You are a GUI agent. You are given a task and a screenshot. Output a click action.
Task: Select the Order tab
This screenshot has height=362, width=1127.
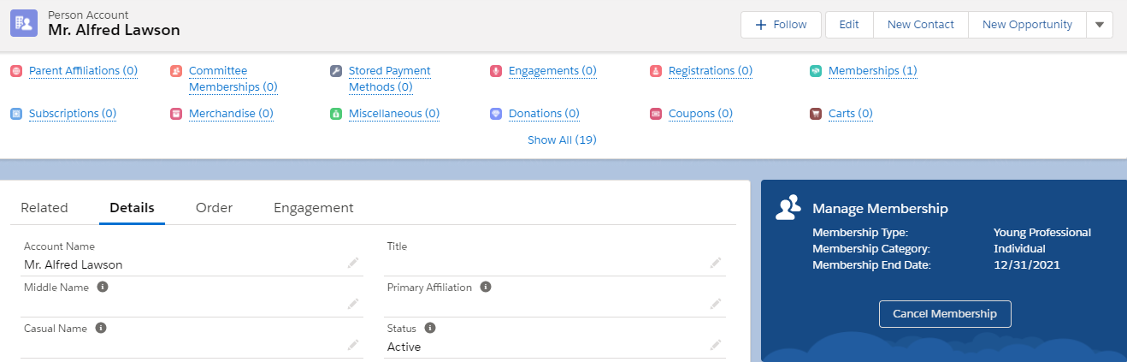pos(214,208)
